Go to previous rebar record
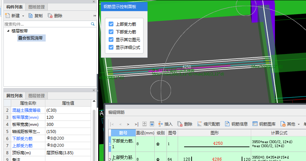This screenshot has width=306, height=161. pos(121,124)
